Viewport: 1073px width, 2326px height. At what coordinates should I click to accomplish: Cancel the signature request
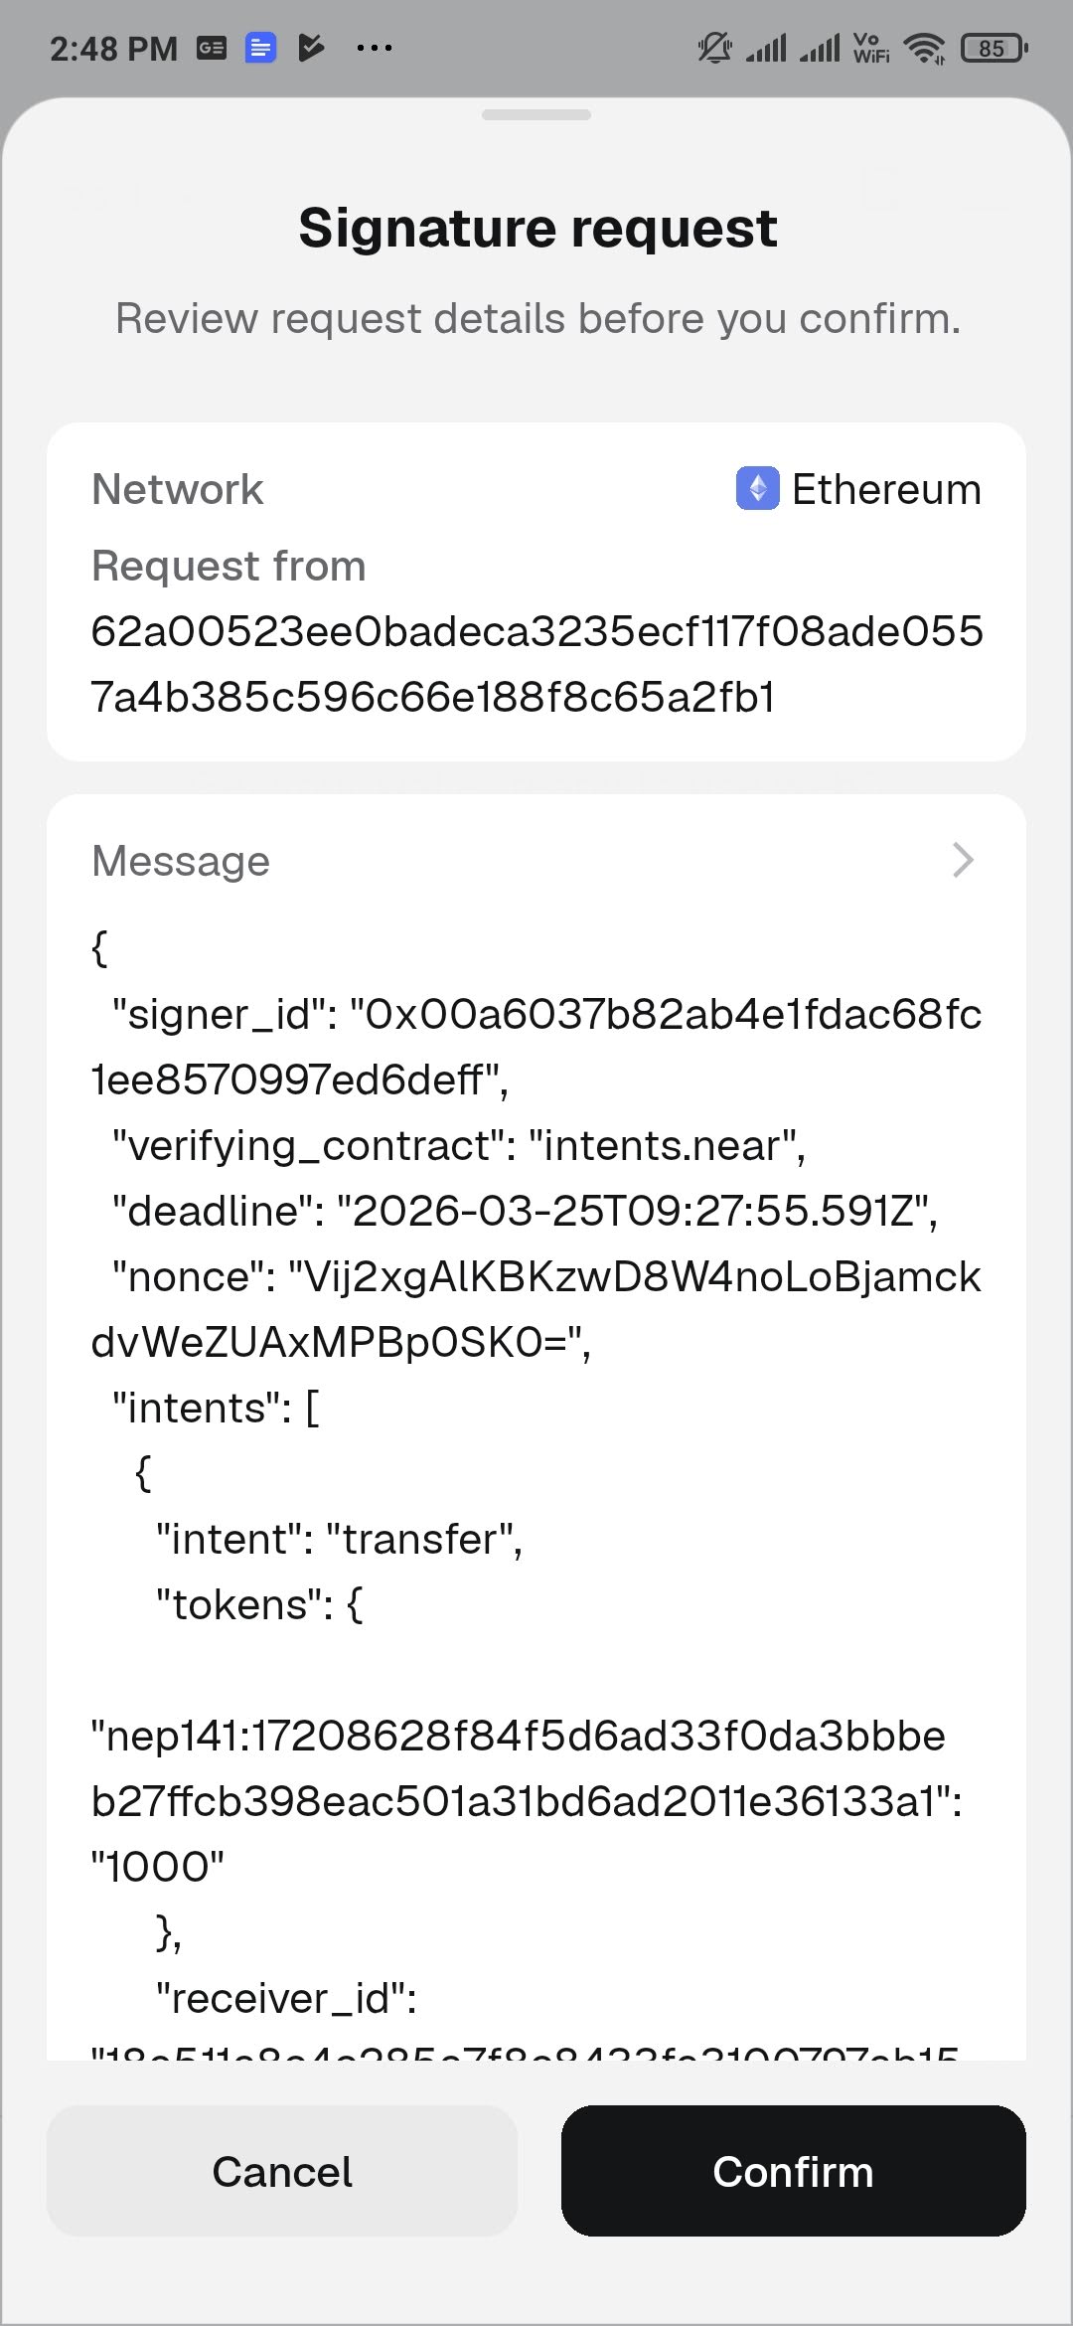tap(281, 2172)
